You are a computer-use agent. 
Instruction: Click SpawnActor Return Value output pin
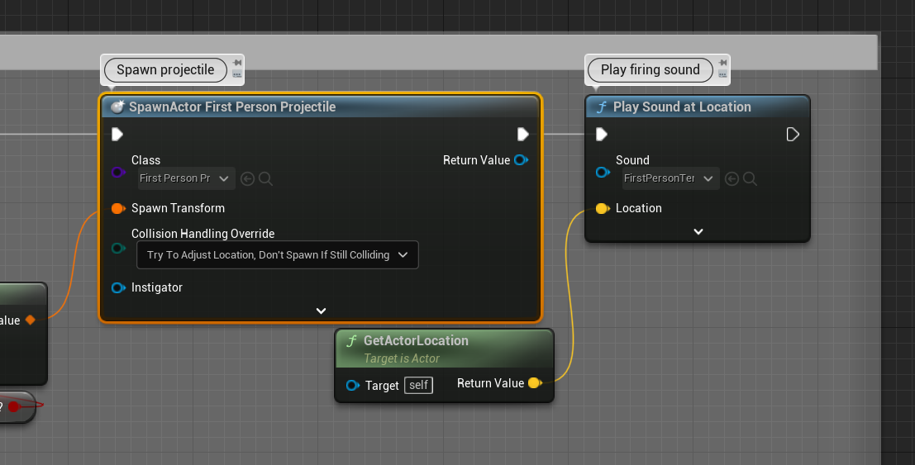point(521,160)
